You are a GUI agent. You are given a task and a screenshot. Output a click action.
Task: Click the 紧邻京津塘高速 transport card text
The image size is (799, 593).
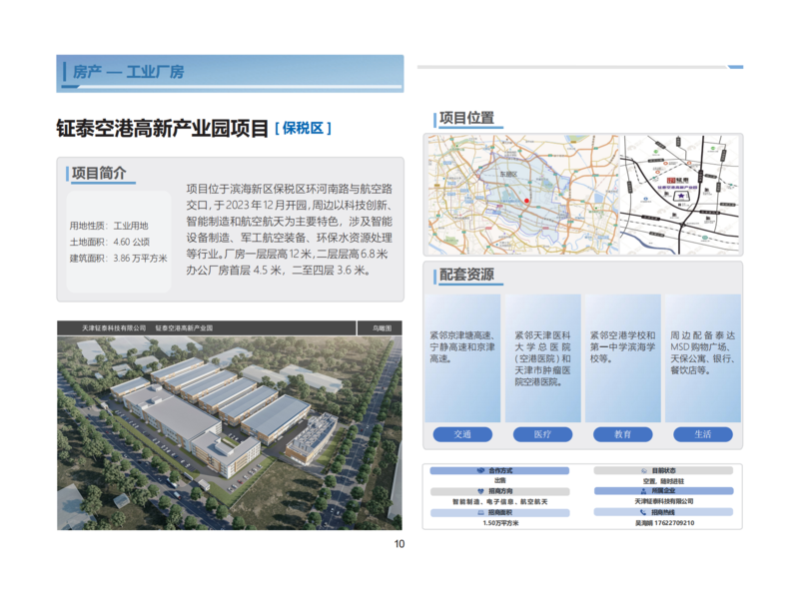pyautogui.click(x=462, y=347)
